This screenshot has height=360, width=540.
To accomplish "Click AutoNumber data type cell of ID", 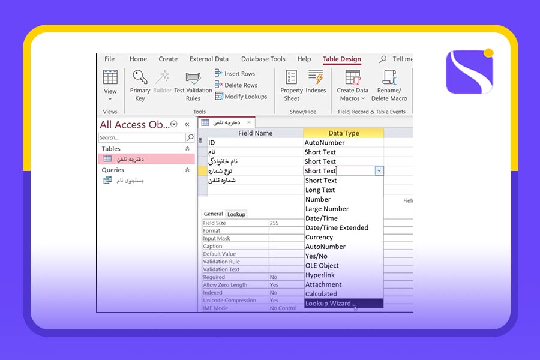I will coord(344,143).
